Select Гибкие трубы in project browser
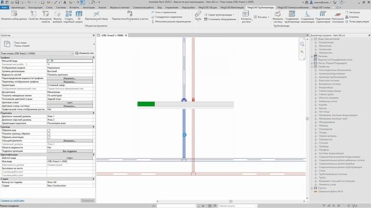Image resolution: width=371 pixels, height=208 pixels. (x=326, y=94)
